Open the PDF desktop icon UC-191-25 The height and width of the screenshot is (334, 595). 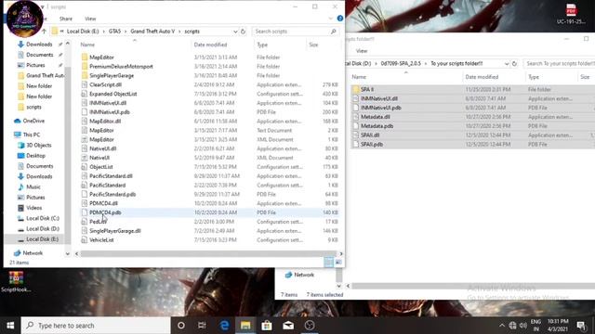571,14
